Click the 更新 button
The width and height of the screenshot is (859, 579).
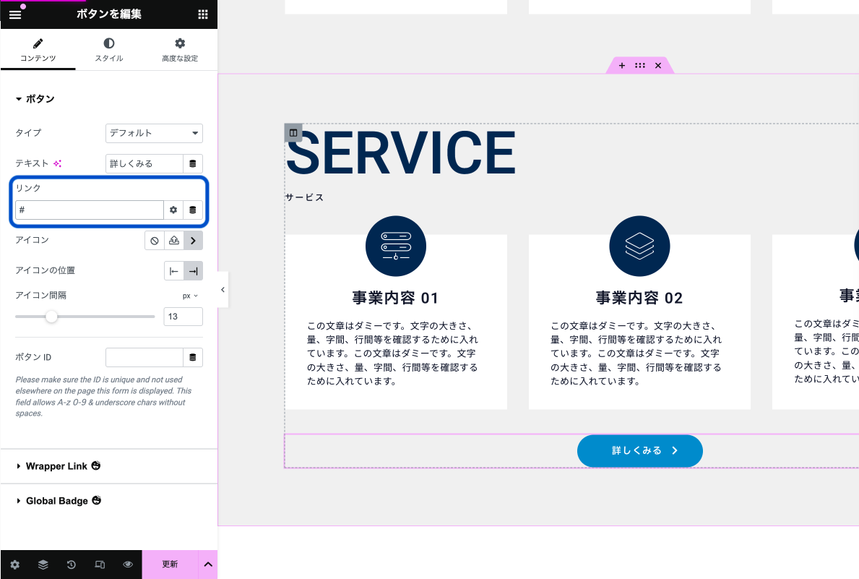coord(170,565)
